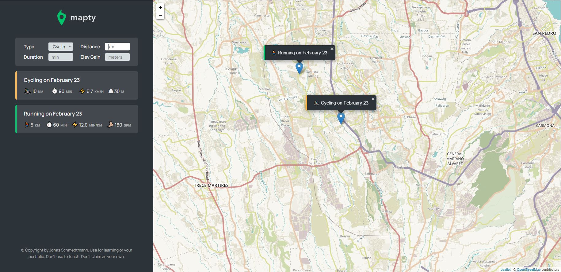Open the Jonas Schmedtmann copyright link
The width and height of the screenshot is (561, 272).
tap(69, 250)
